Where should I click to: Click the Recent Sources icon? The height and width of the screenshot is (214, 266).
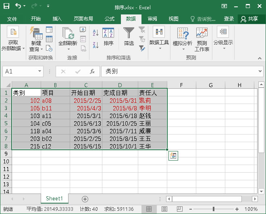pyautogui.click(x=49, y=48)
